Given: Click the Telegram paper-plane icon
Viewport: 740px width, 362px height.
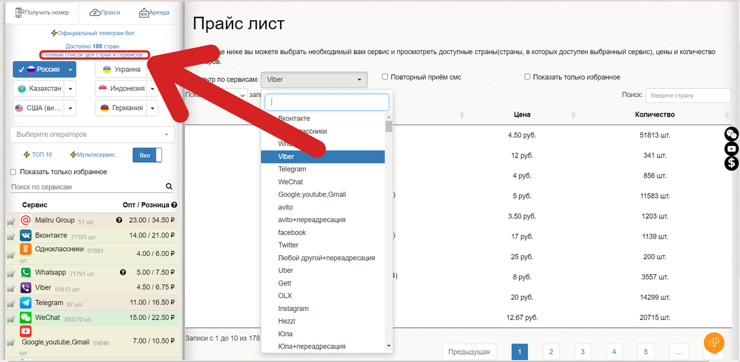Looking at the screenshot, I should [x=25, y=303].
